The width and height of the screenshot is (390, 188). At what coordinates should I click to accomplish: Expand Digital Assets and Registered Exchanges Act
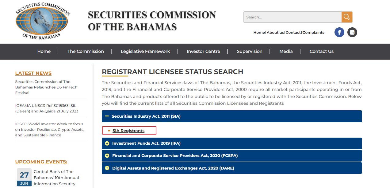tap(173, 168)
